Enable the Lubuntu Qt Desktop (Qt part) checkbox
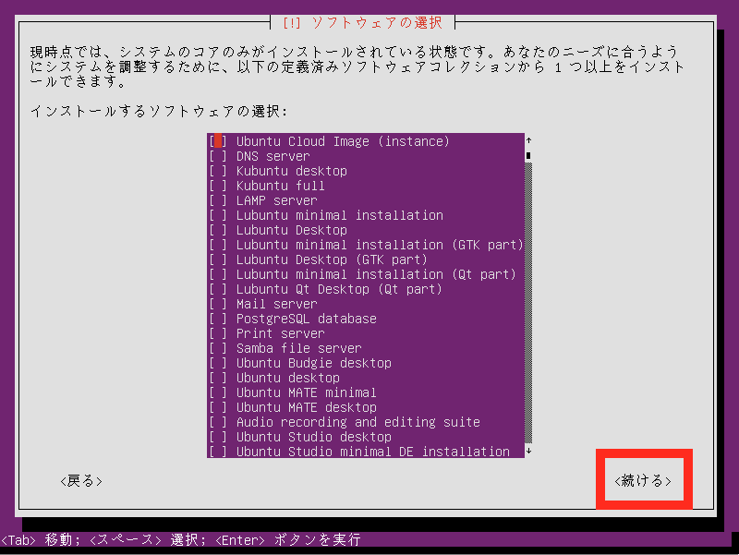The image size is (739, 555). (218, 289)
